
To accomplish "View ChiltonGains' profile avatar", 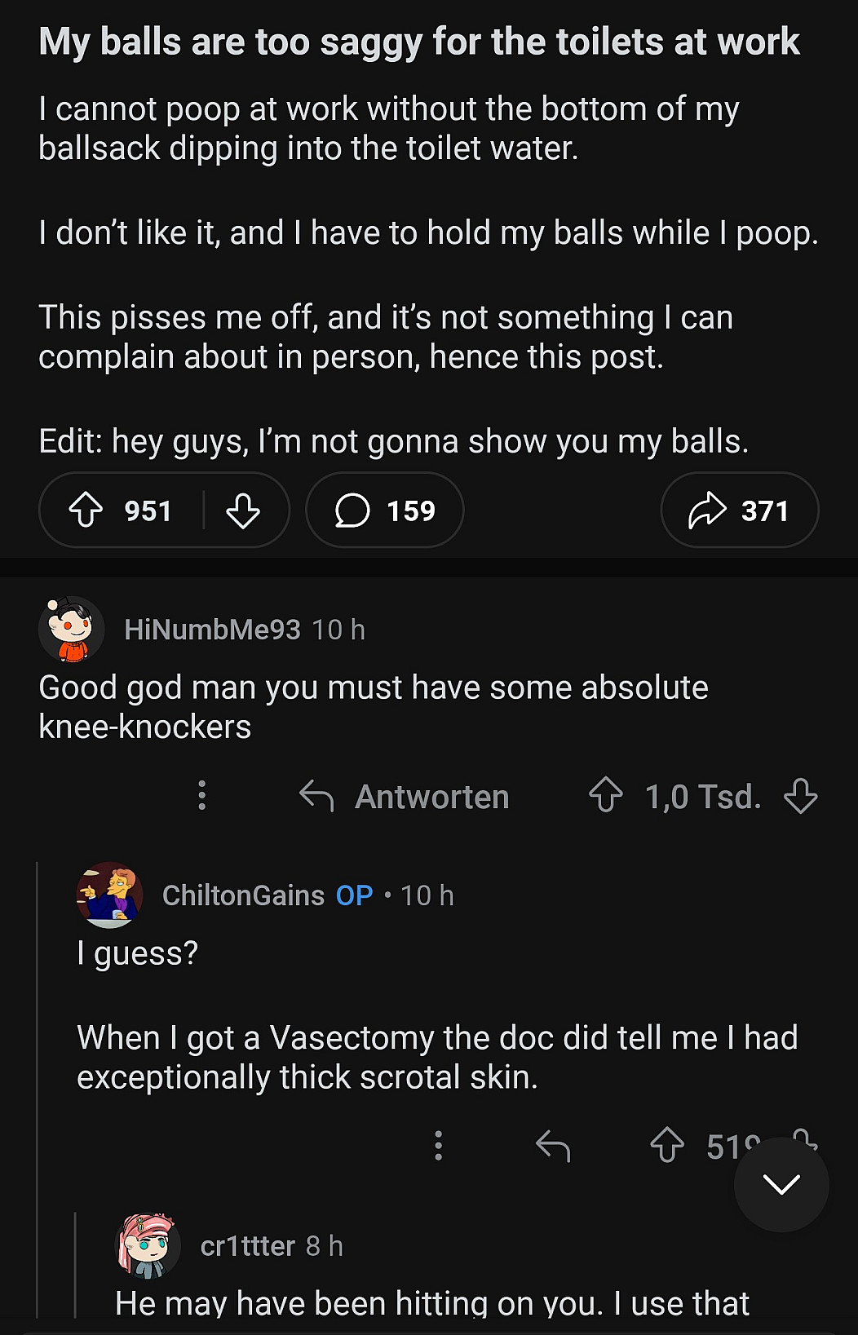I will (x=110, y=895).
